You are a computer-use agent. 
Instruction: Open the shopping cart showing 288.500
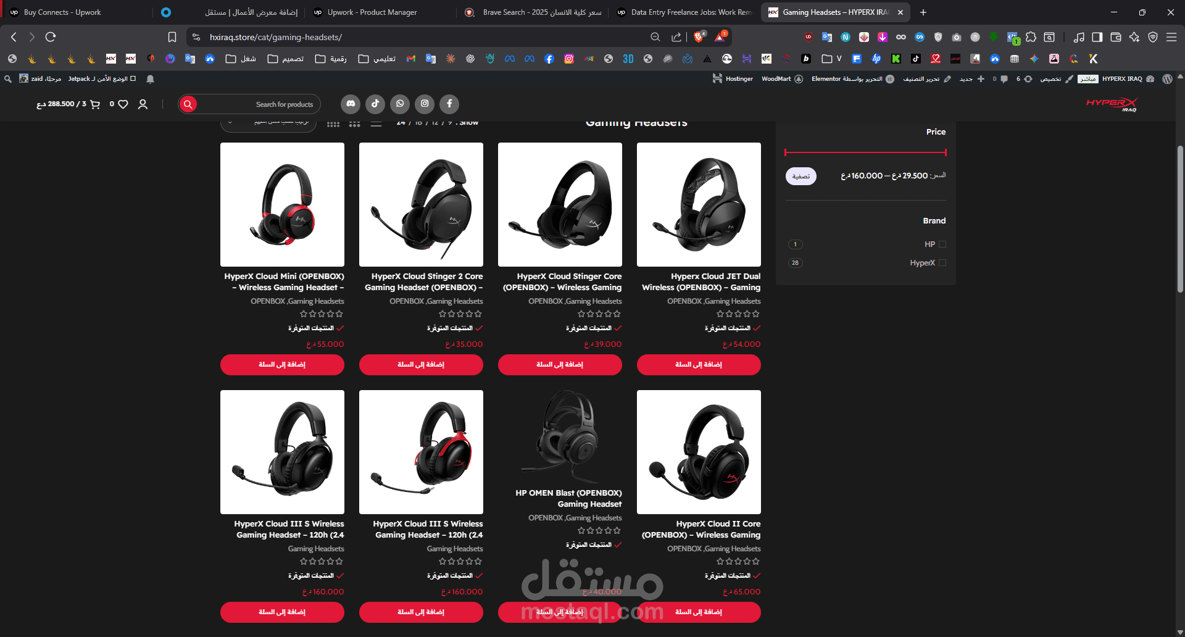(x=68, y=104)
